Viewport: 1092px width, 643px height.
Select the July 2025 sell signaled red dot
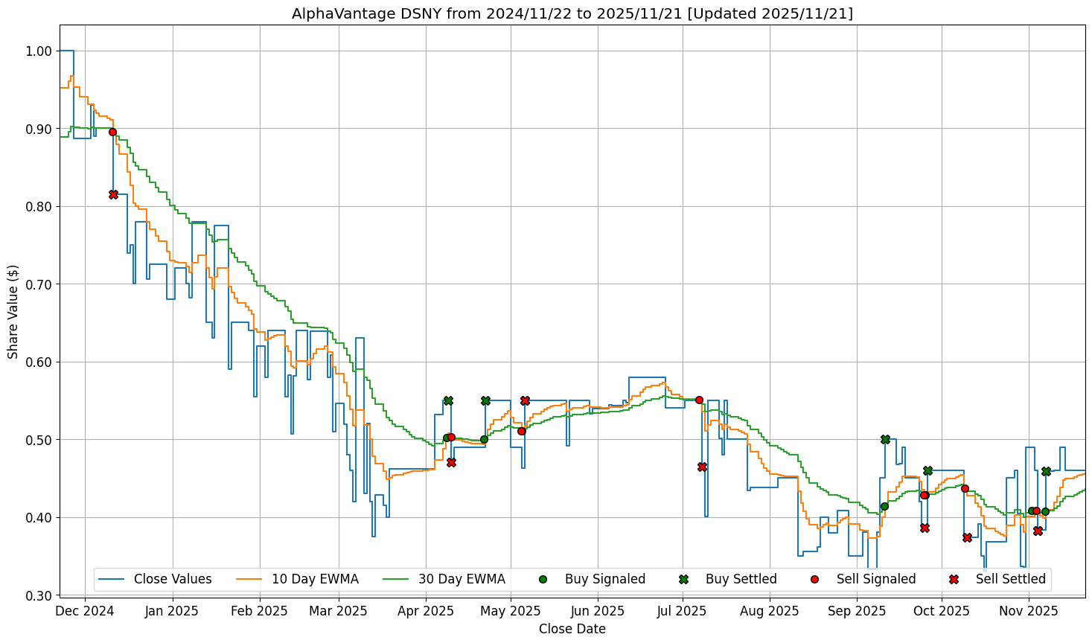click(x=699, y=400)
